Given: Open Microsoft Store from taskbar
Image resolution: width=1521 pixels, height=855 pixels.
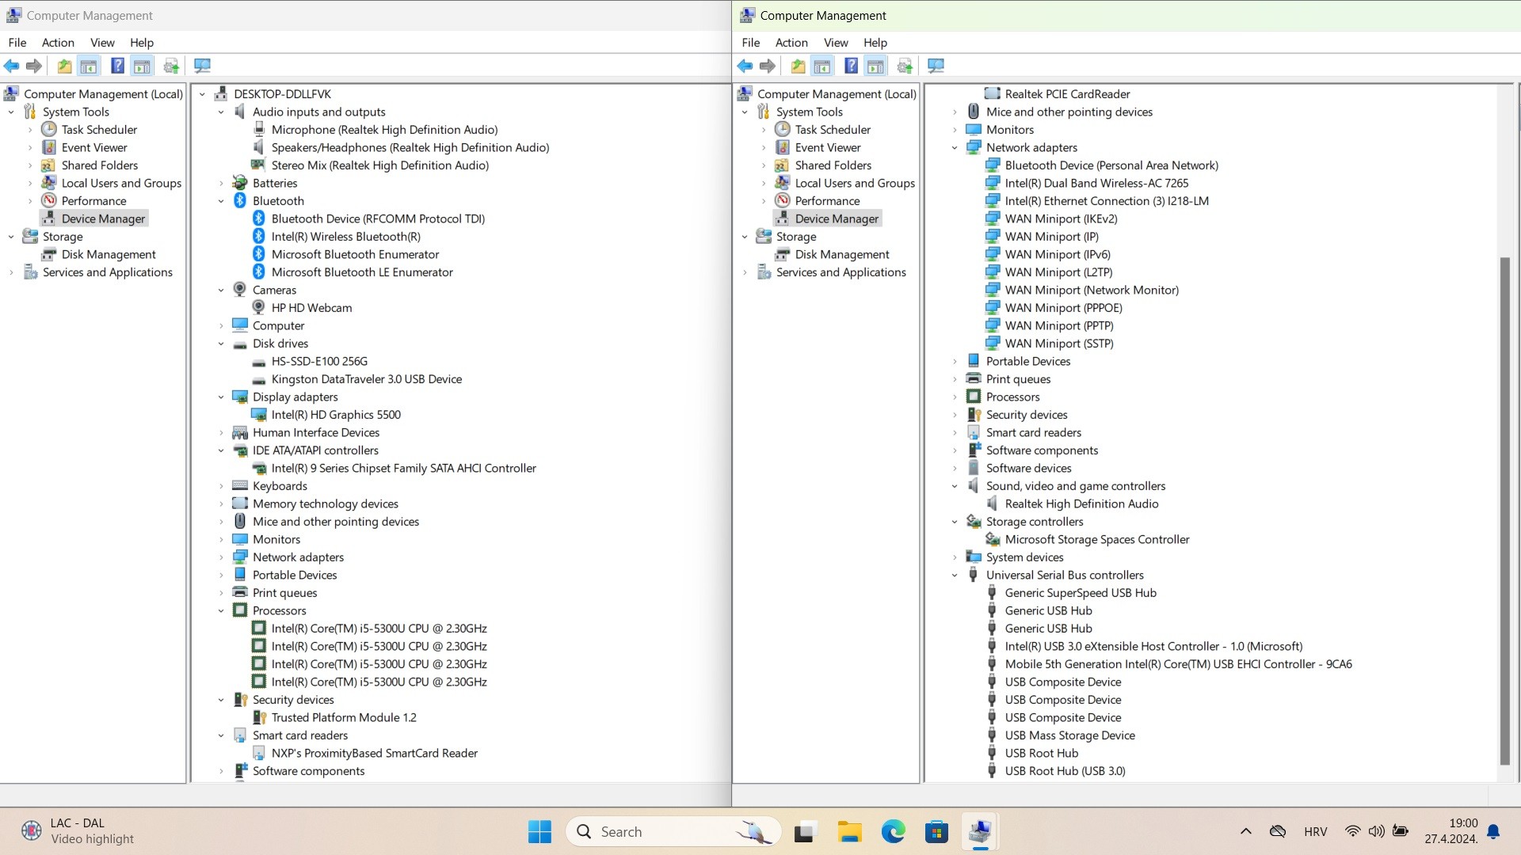Looking at the screenshot, I should pyautogui.click(x=936, y=832).
